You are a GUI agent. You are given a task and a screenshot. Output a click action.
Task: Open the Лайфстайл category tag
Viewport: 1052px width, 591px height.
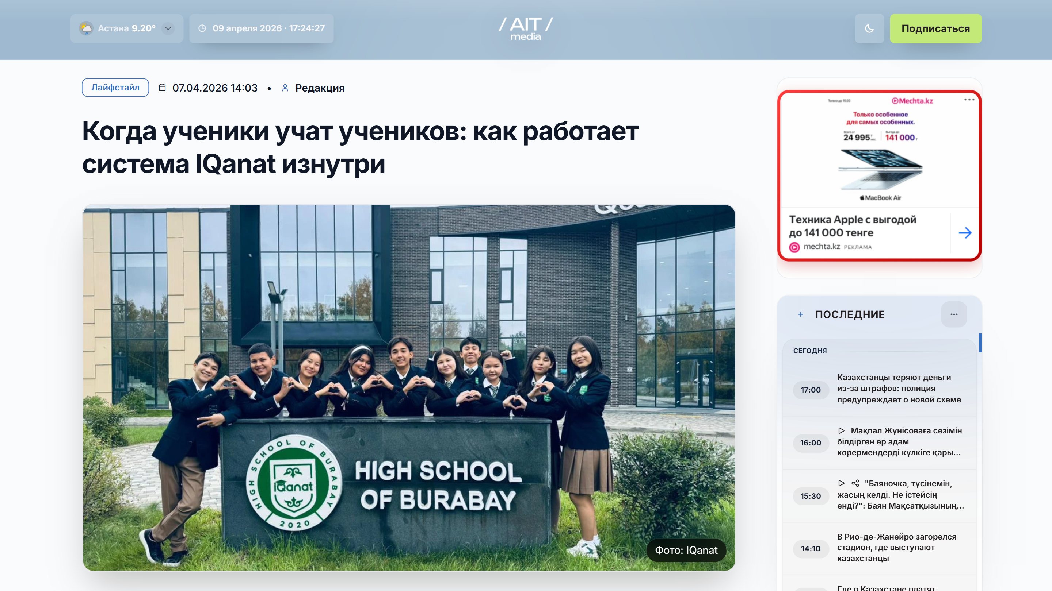pos(115,87)
